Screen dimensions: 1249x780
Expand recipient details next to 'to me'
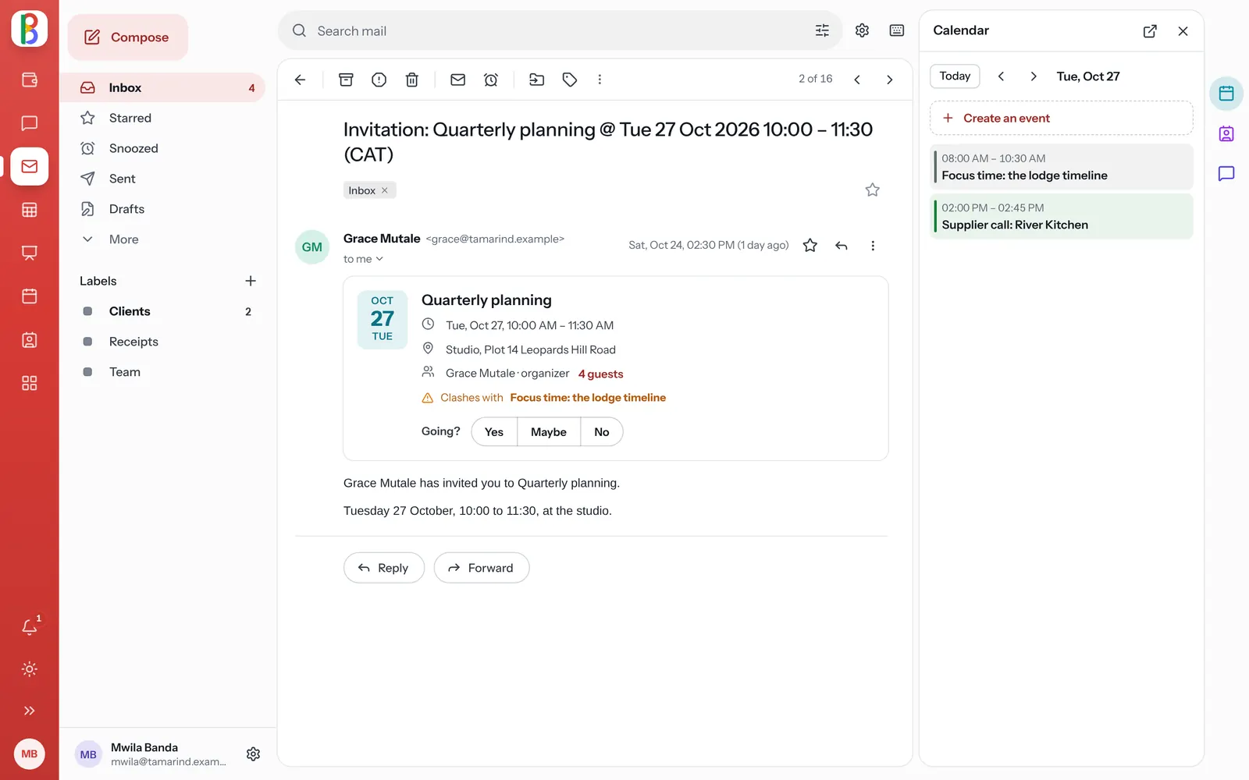380,259
